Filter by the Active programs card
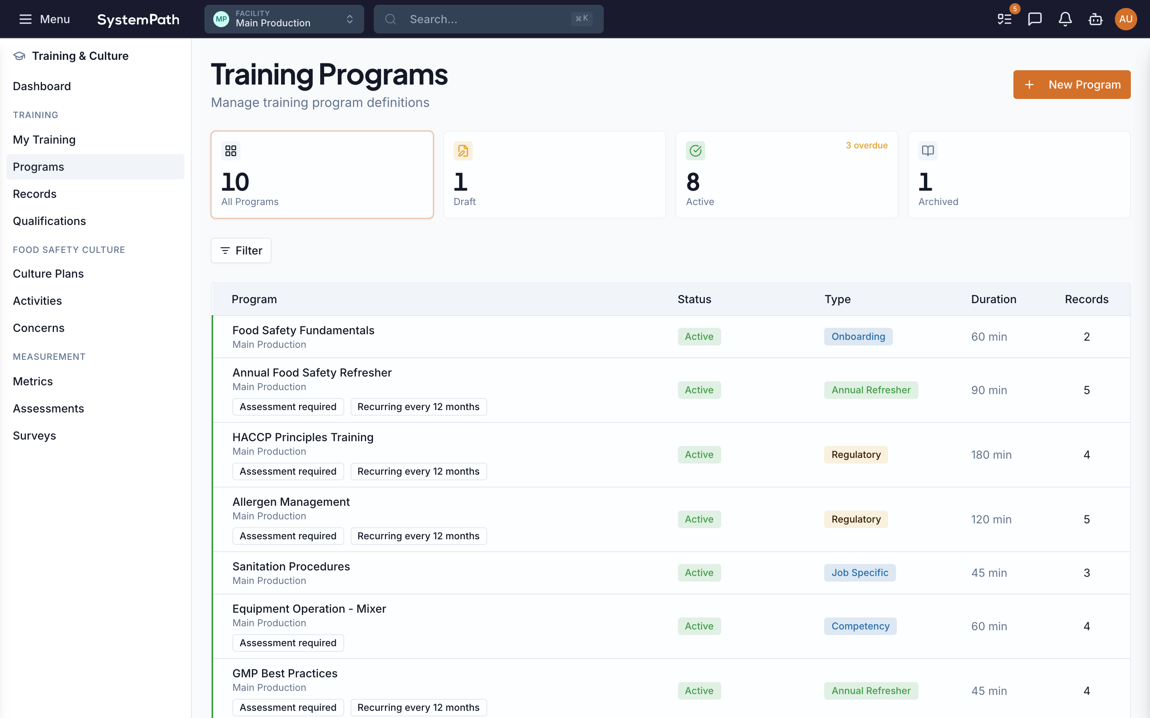 pyautogui.click(x=787, y=175)
